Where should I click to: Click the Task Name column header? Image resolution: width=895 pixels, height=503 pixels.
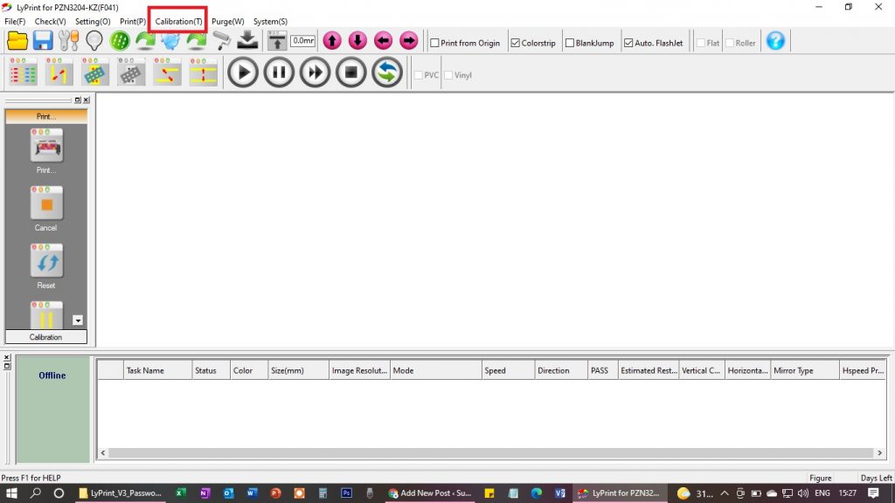coord(145,370)
